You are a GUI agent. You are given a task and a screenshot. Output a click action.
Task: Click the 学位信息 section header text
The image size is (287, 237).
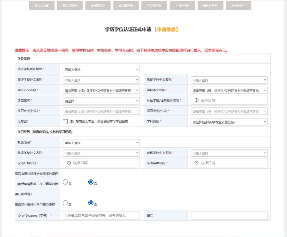click(x=24, y=58)
